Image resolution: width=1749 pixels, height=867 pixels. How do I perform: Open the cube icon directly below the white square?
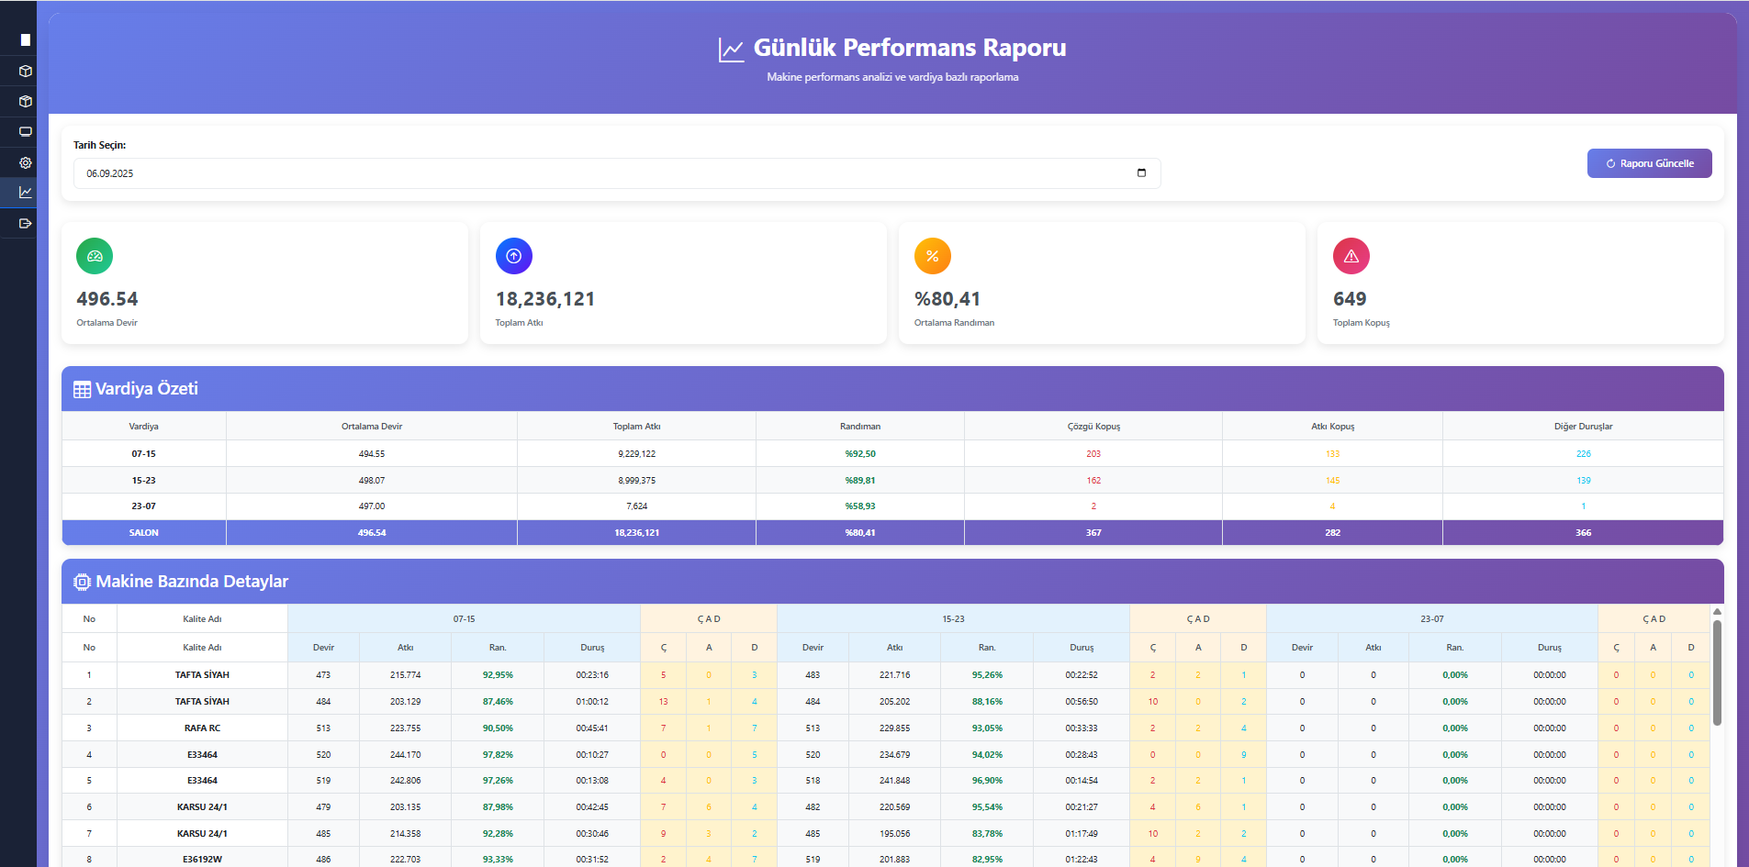tap(26, 71)
